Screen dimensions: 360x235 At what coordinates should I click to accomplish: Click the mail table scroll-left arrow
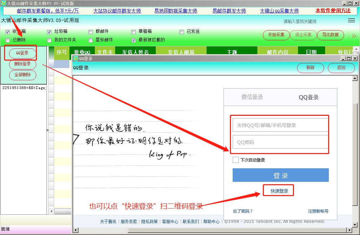[51, 211]
